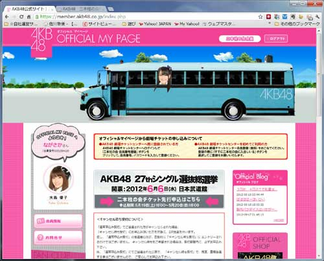324x261 pixels.
Task: Click the red square extension icon
Action: click(268, 17)
